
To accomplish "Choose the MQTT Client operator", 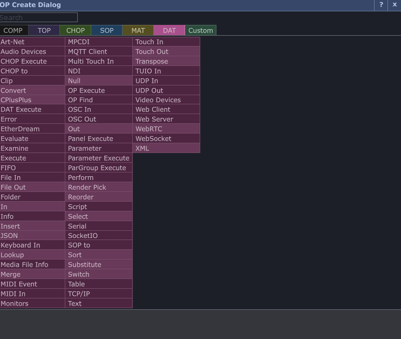I will pyautogui.click(x=99, y=51).
